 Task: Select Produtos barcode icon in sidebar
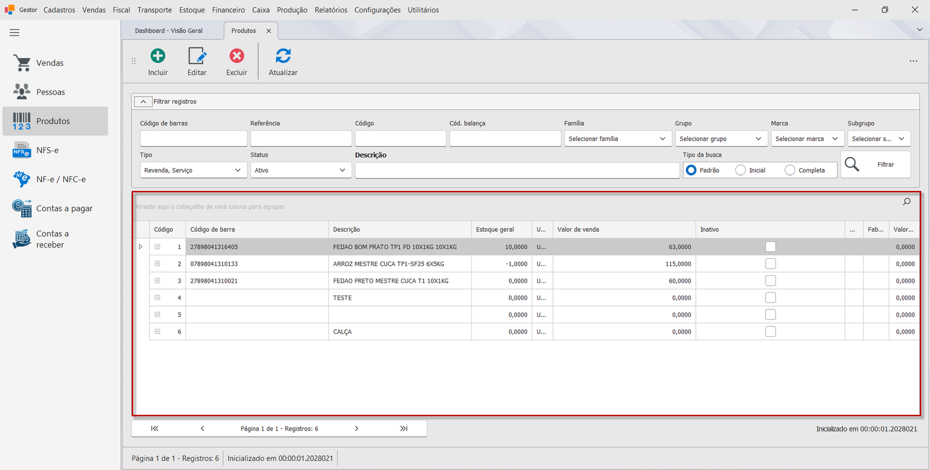[x=22, y=121]
